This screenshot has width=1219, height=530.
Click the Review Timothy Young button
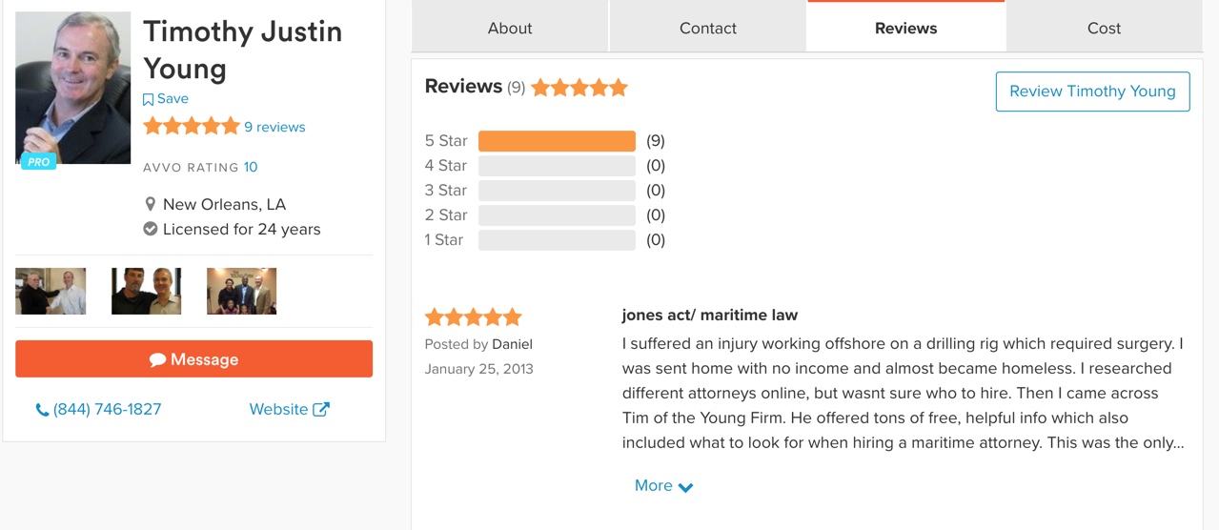[1092, 92]
